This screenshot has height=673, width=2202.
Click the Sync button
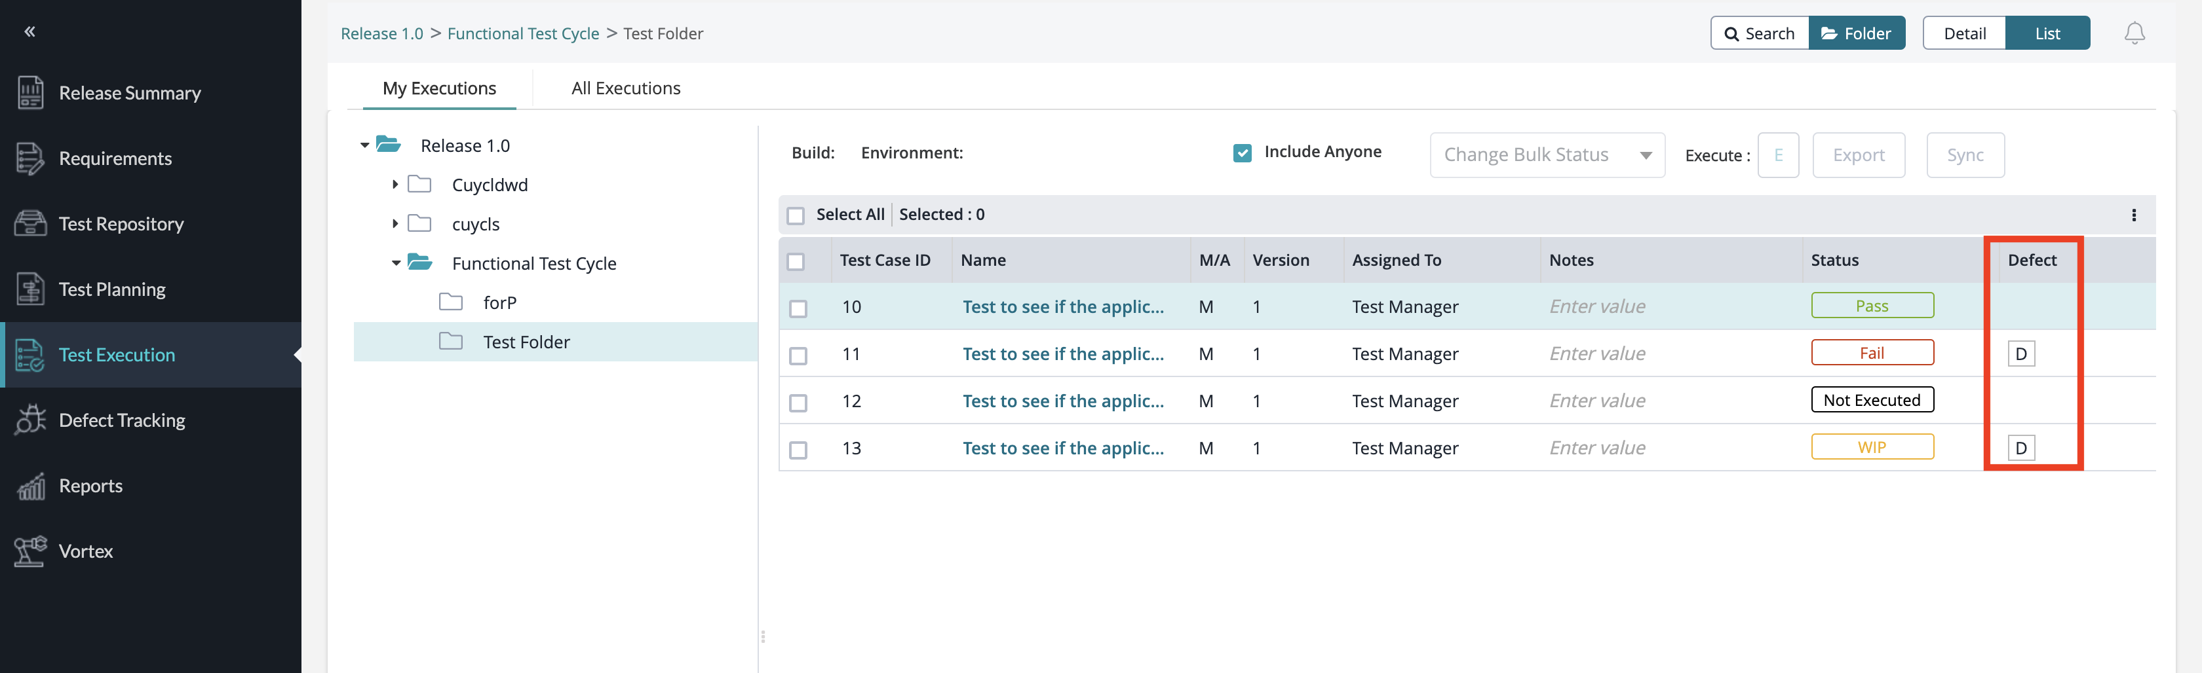(x=1964, y=155)
